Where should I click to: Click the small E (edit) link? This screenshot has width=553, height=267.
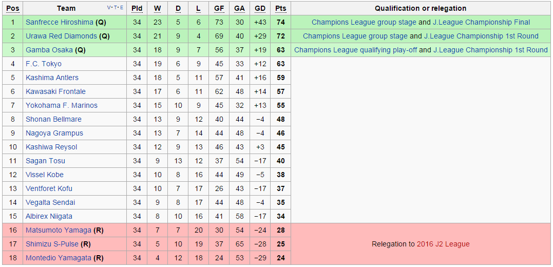tap(121, 8)
